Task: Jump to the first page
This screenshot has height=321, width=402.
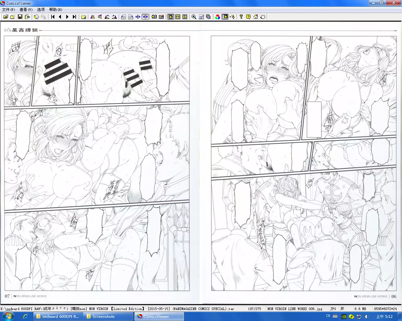Action: tap(53, 17)
